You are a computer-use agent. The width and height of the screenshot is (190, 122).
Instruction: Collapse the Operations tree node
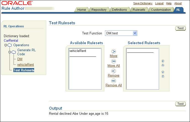[6, 45]
